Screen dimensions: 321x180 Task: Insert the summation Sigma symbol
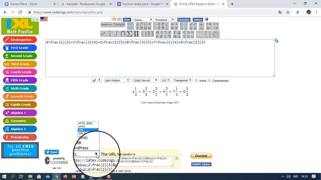click(x=129, y=34)
